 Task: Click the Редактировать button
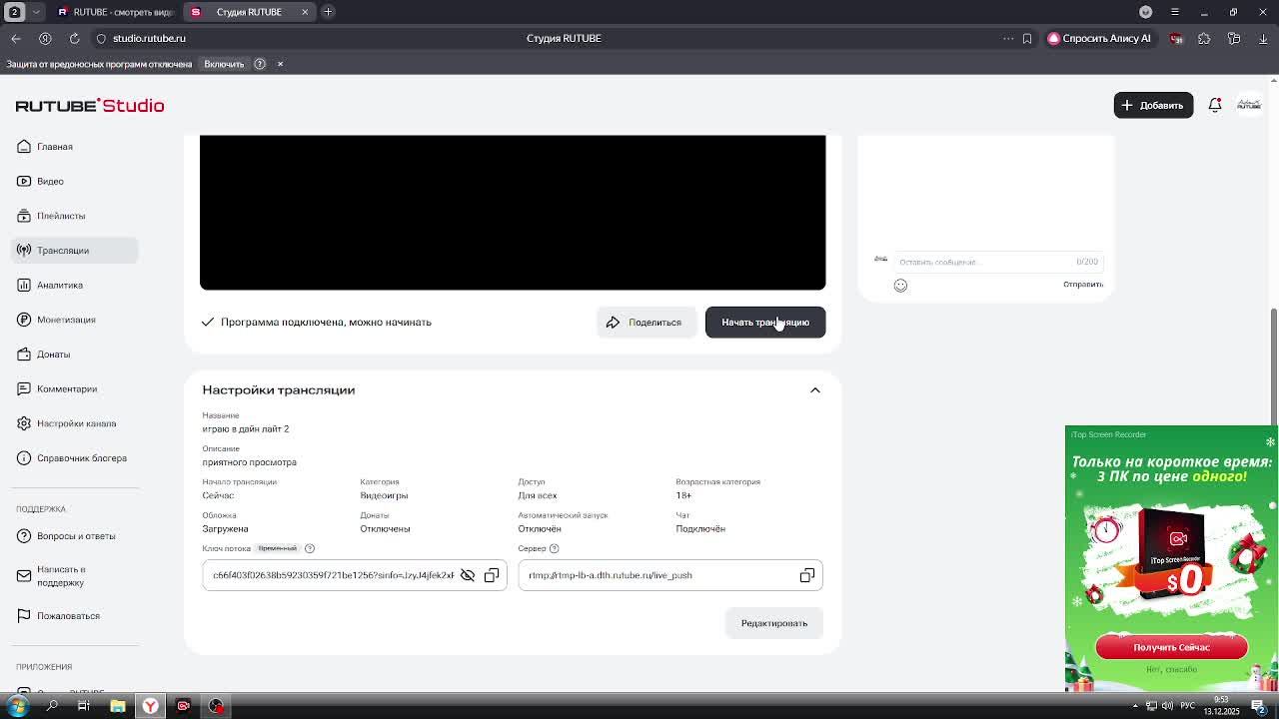(774, 623)
